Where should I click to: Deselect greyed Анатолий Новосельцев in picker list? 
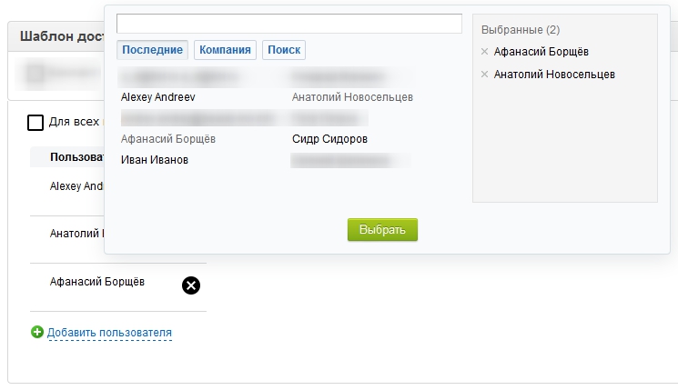(x=352, y=96)
